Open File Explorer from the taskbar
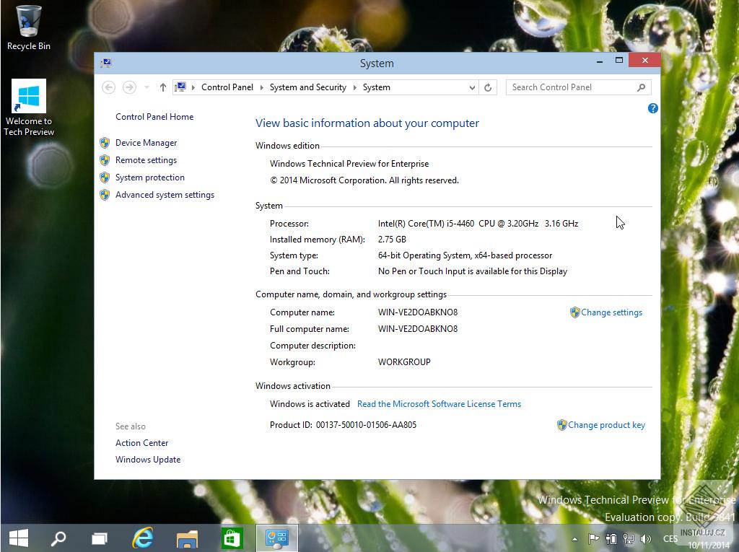 (x=187, y=538)
